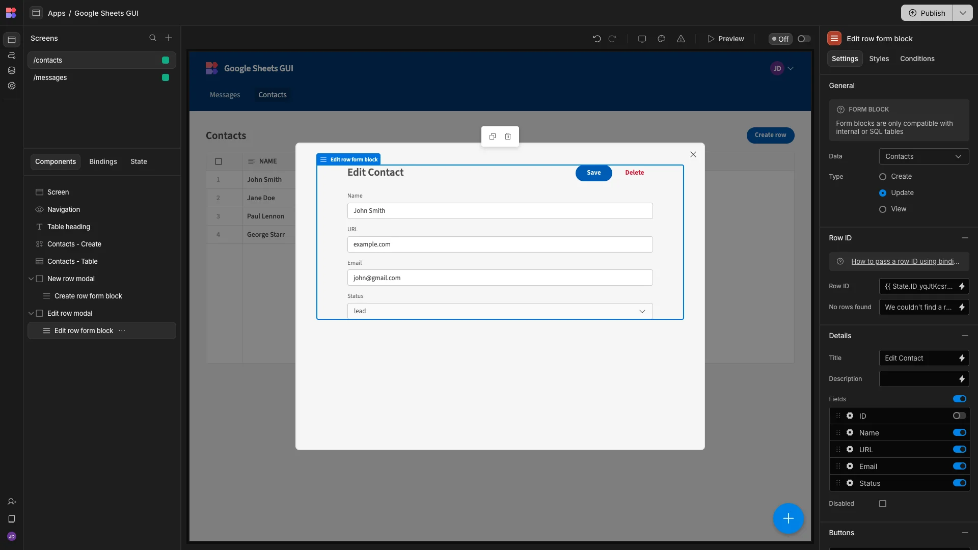Open the JD user menu chevron in app preview
Screen dimensions: 978x550
pos(791,68)
